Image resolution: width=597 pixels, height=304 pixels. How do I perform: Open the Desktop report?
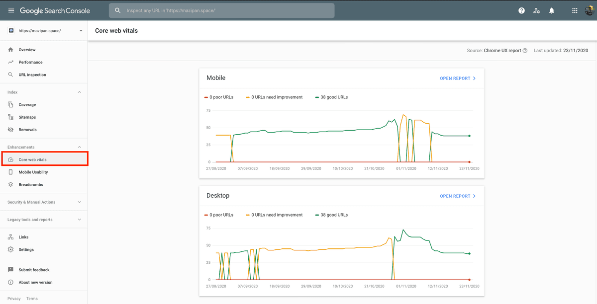[x=458, y=196]
